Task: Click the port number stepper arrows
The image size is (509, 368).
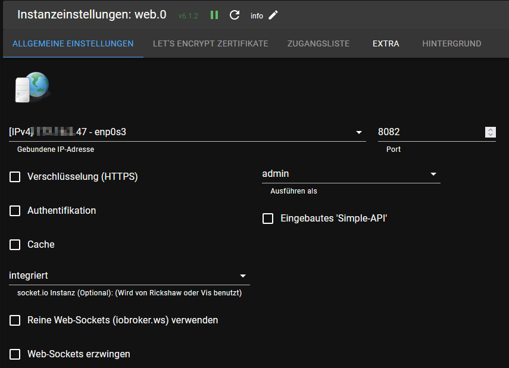Action: click(490, 132)
